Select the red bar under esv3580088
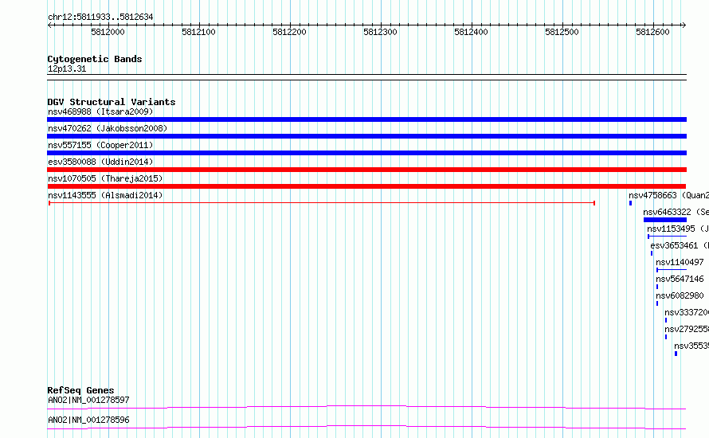Screen dimensions: 709x438 point(366,170)
